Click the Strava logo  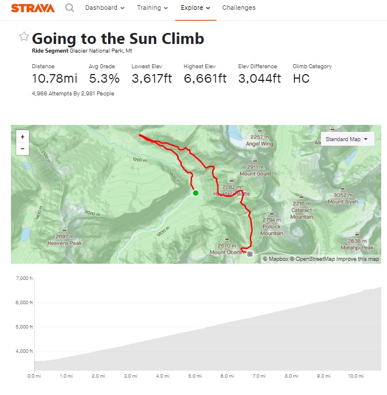(33, 8)
